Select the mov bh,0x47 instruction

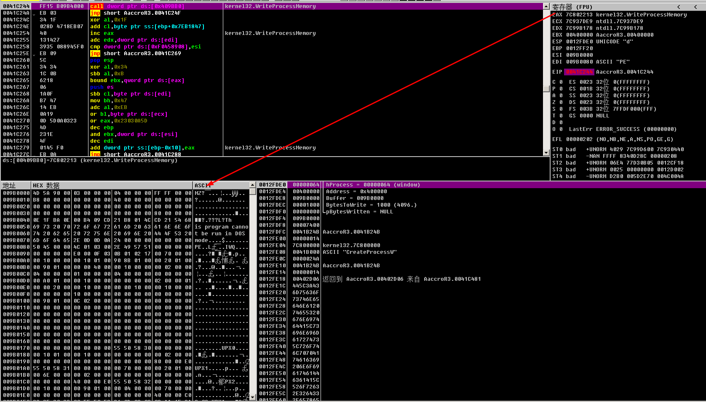108,101
